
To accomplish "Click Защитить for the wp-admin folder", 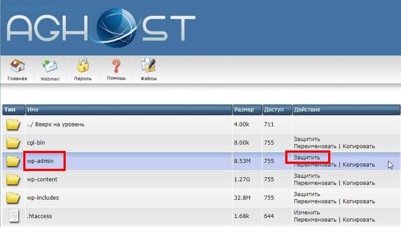I will click(x=307, y=158).
